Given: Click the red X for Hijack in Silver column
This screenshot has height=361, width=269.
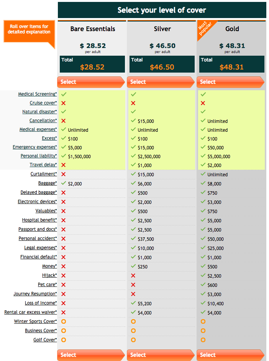Looking at the screenshot, I should (x=133, y=276).
